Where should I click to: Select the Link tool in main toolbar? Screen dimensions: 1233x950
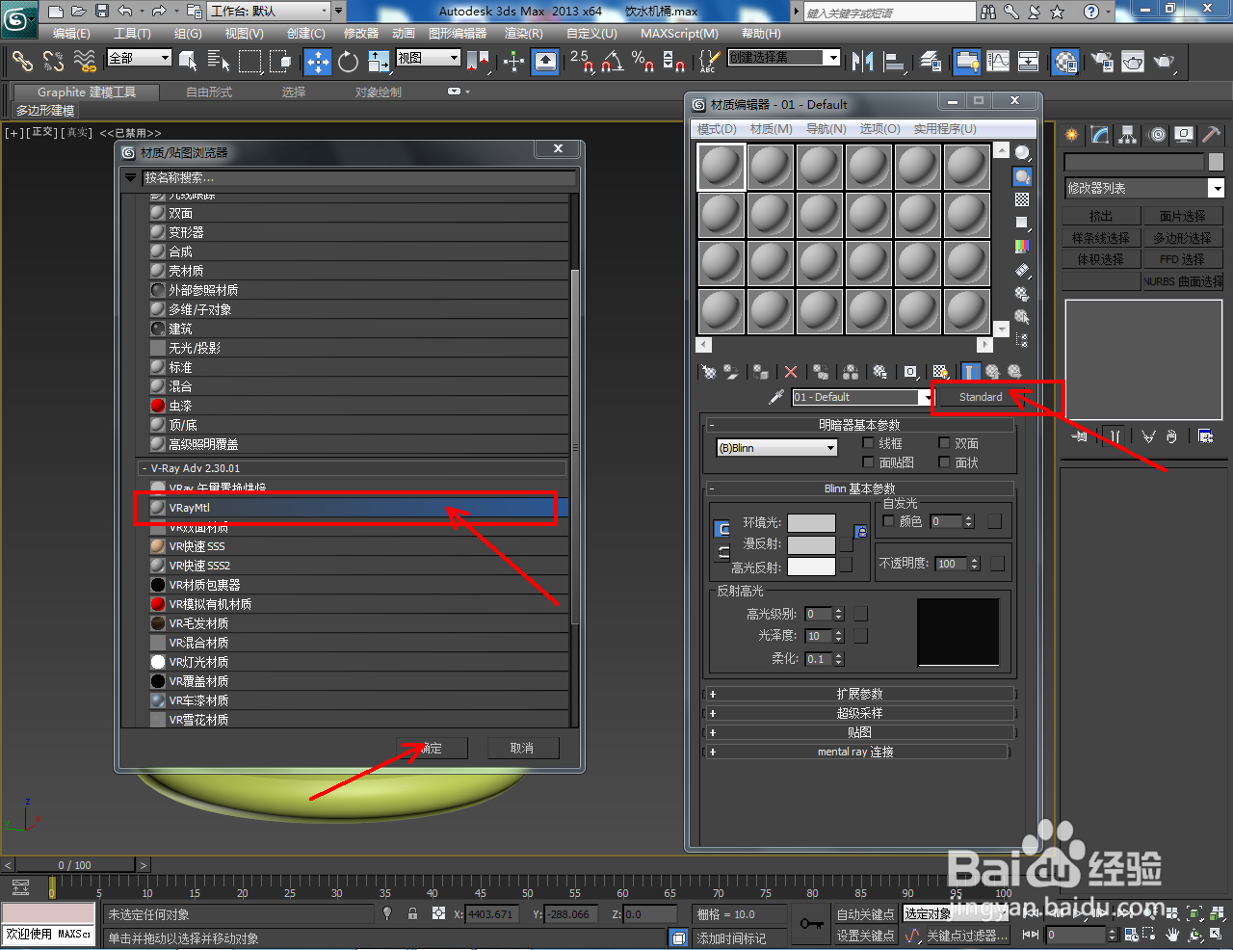[x=22, y=62]
